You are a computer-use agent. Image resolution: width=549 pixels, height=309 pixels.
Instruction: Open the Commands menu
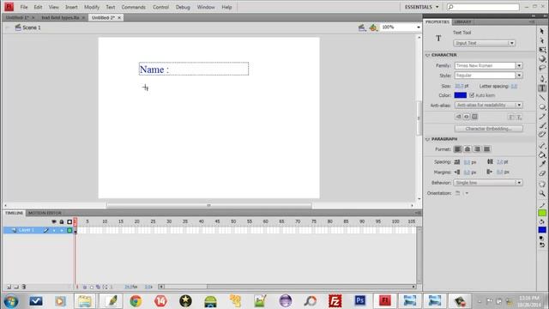click(x=134, y=7)
